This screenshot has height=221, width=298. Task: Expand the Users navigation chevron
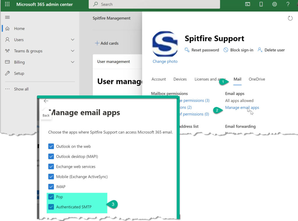72,40
